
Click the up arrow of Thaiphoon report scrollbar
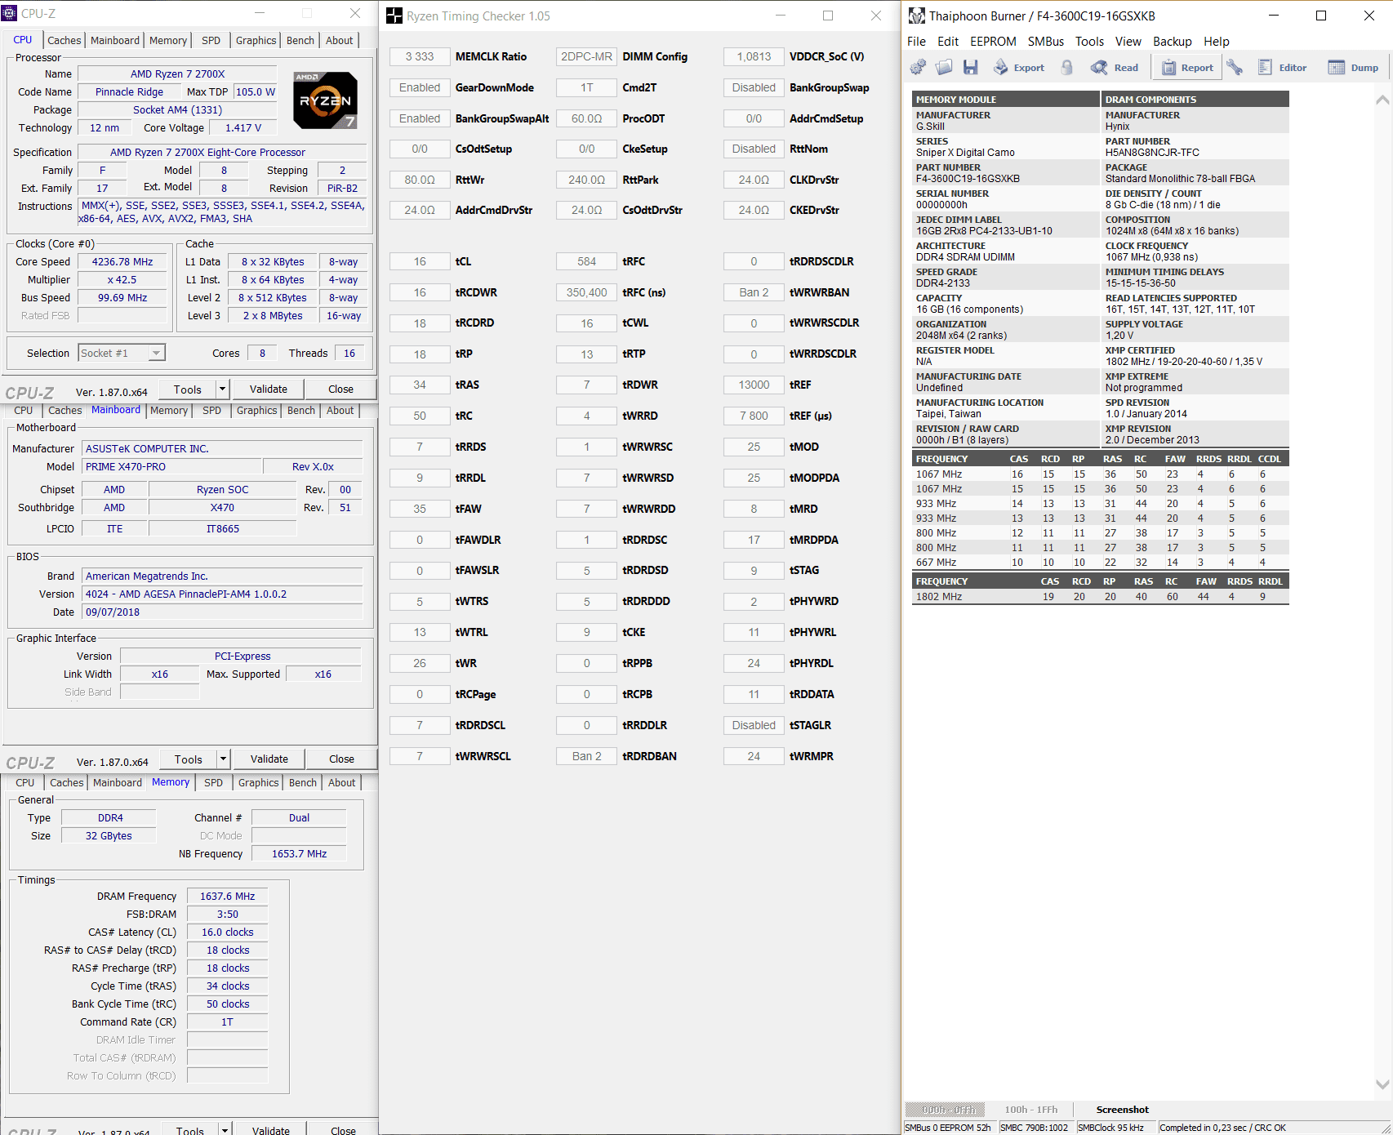1382,100
